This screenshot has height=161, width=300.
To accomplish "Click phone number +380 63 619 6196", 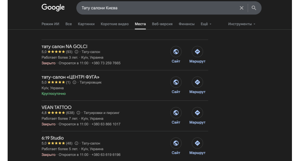I will coord(106,155).
